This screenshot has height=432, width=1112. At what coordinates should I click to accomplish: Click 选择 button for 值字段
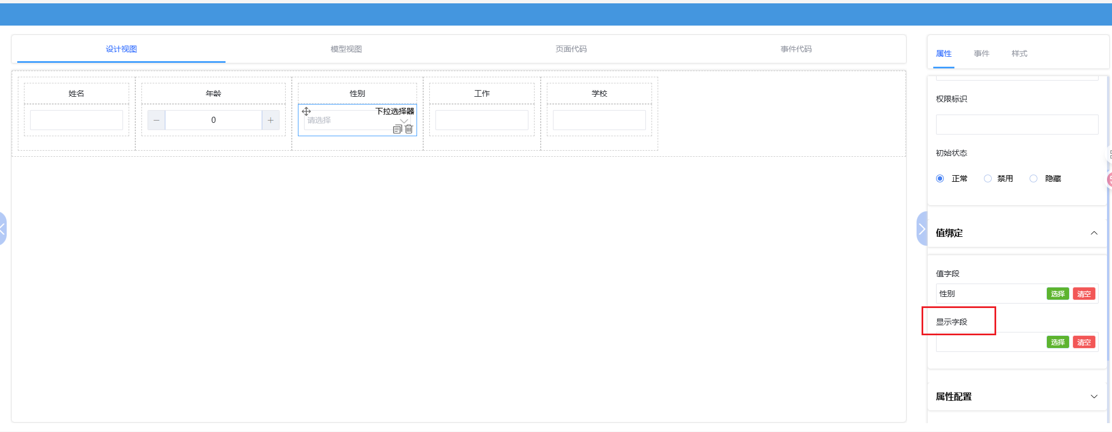point(1057,294)
